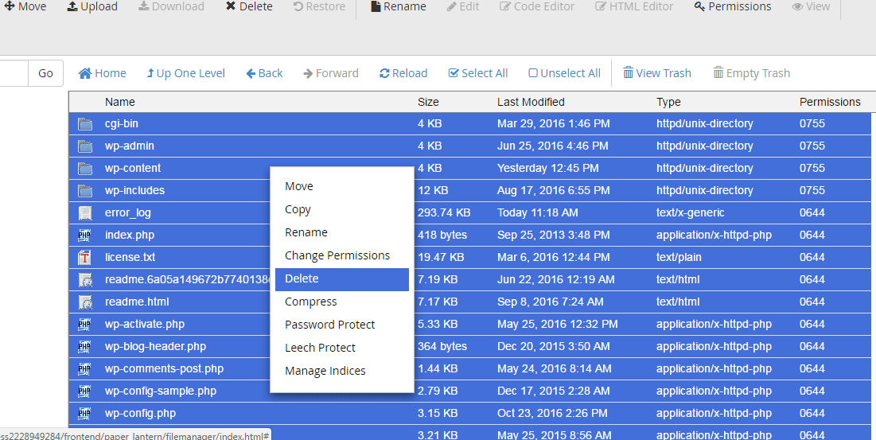Viewport: 876px width, 440px height.
Task: Click the Delete toolbar button
Action: [x=248, y=6]
